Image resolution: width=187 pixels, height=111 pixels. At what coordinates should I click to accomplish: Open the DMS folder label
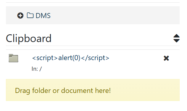coord(43,16)
